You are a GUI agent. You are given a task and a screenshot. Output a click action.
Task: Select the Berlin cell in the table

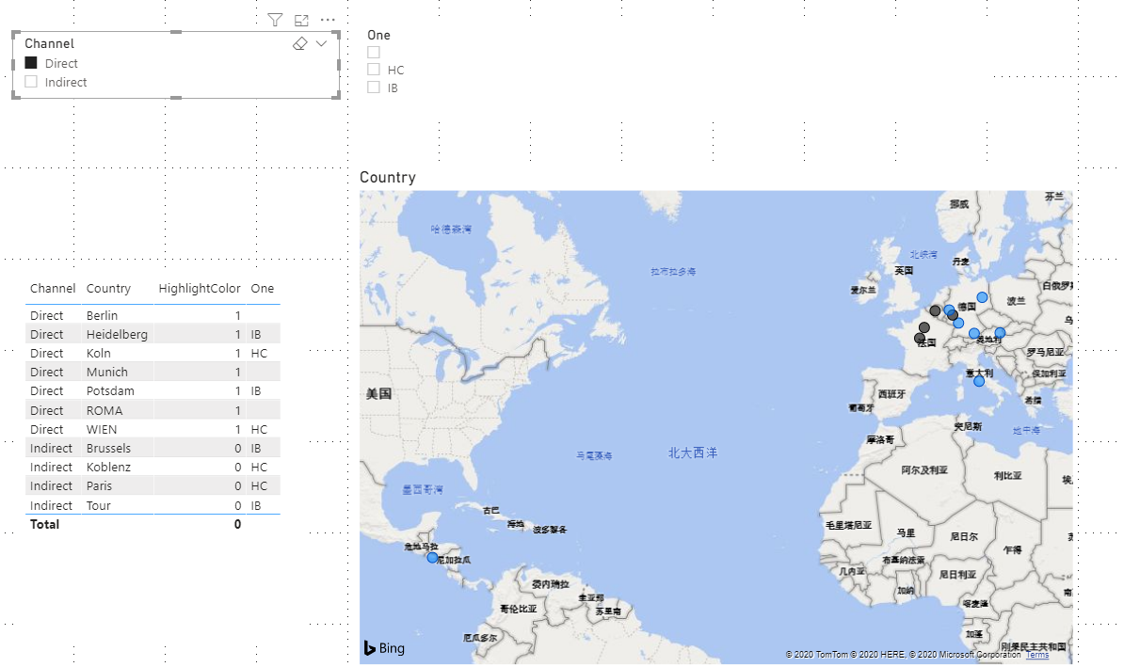point(102,315)
